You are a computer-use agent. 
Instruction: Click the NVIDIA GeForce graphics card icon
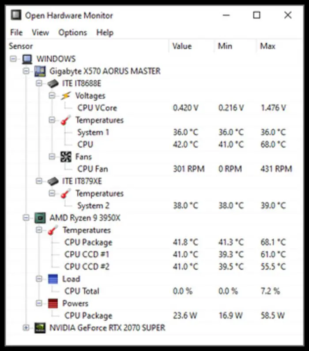coord(40,328)
